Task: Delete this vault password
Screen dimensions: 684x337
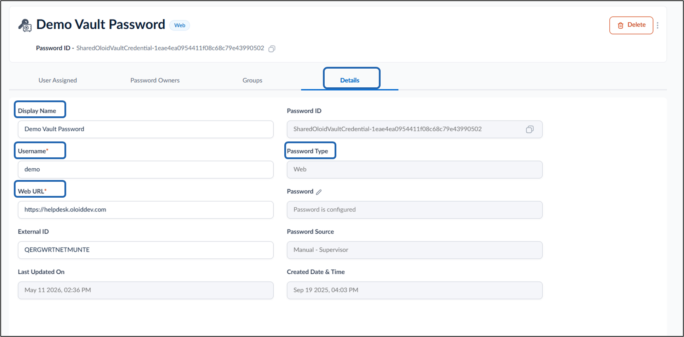Action: [x=631, y=25]
